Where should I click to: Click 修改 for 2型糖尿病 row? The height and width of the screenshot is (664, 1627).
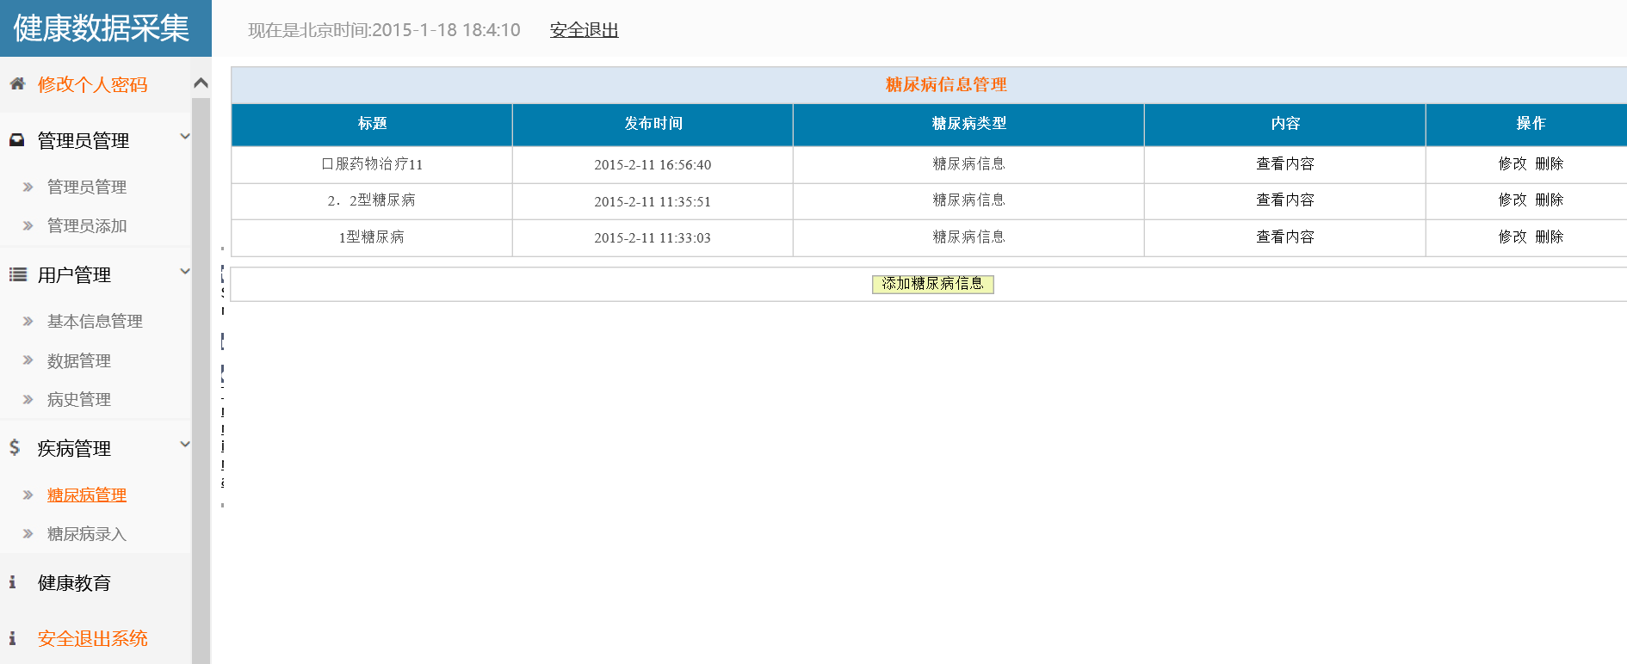tap(1513, 200)
